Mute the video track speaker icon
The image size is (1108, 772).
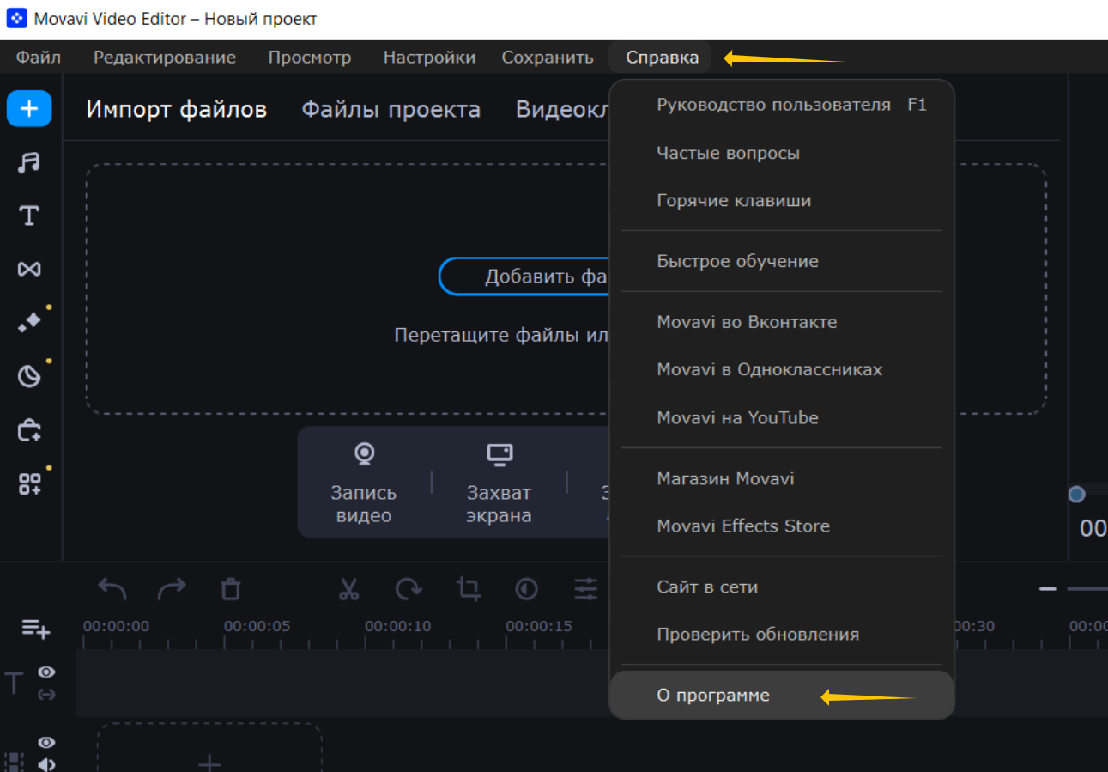pyautogui.click(x=46, y=763)
